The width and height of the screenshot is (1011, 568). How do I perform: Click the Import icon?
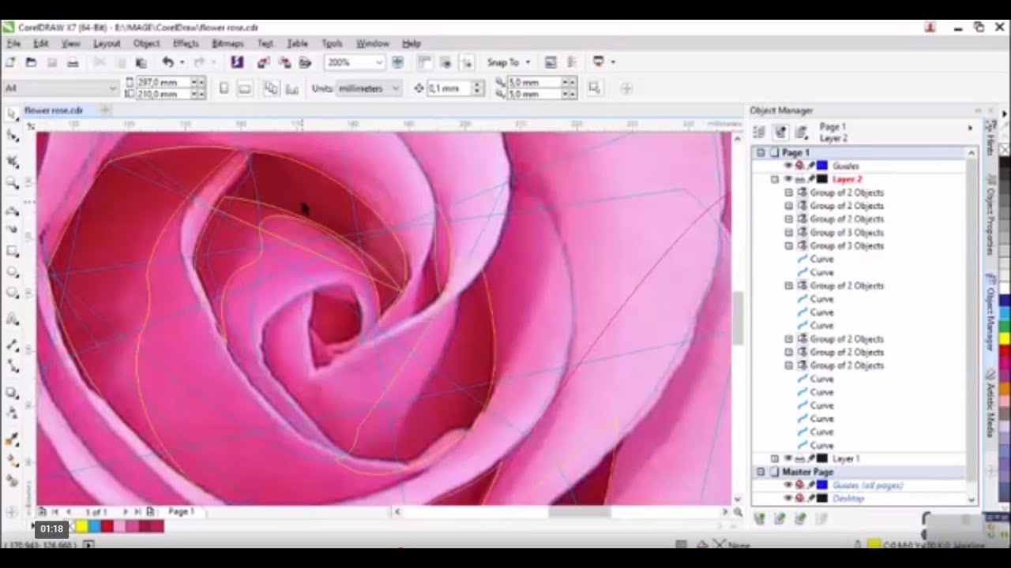(x=264, y=62)
